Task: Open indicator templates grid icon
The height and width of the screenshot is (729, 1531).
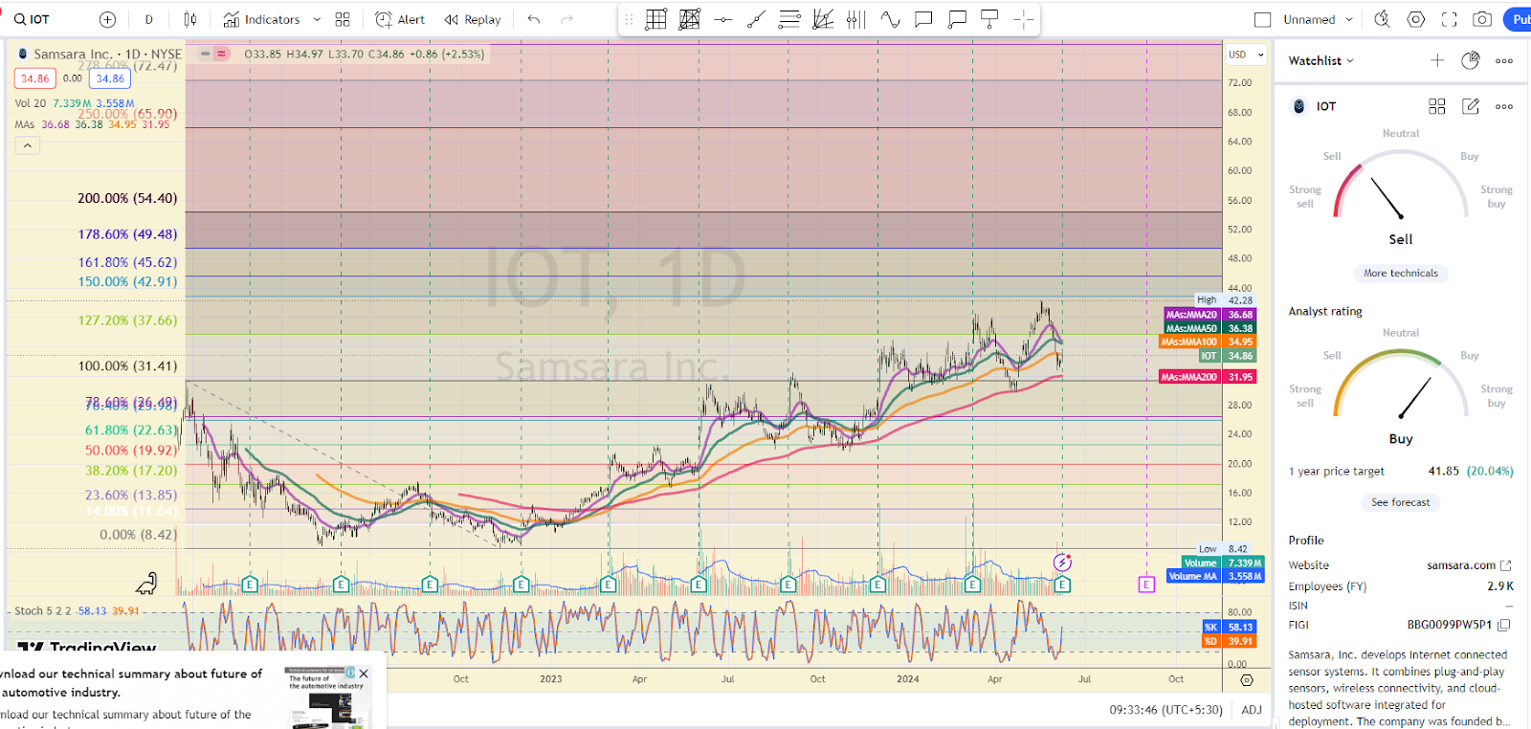Action: (x=343, y=19)
